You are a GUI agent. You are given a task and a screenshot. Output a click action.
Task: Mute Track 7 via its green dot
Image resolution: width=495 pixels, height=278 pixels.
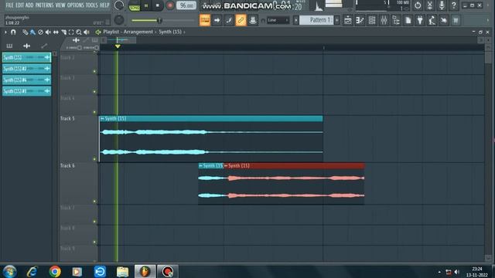point(94,222)
